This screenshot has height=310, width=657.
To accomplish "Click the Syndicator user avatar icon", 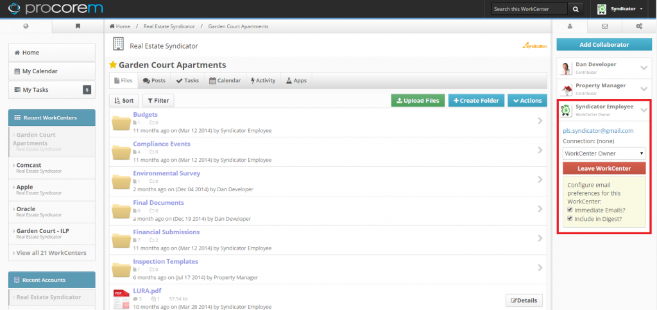I will [x=602, y=9].
